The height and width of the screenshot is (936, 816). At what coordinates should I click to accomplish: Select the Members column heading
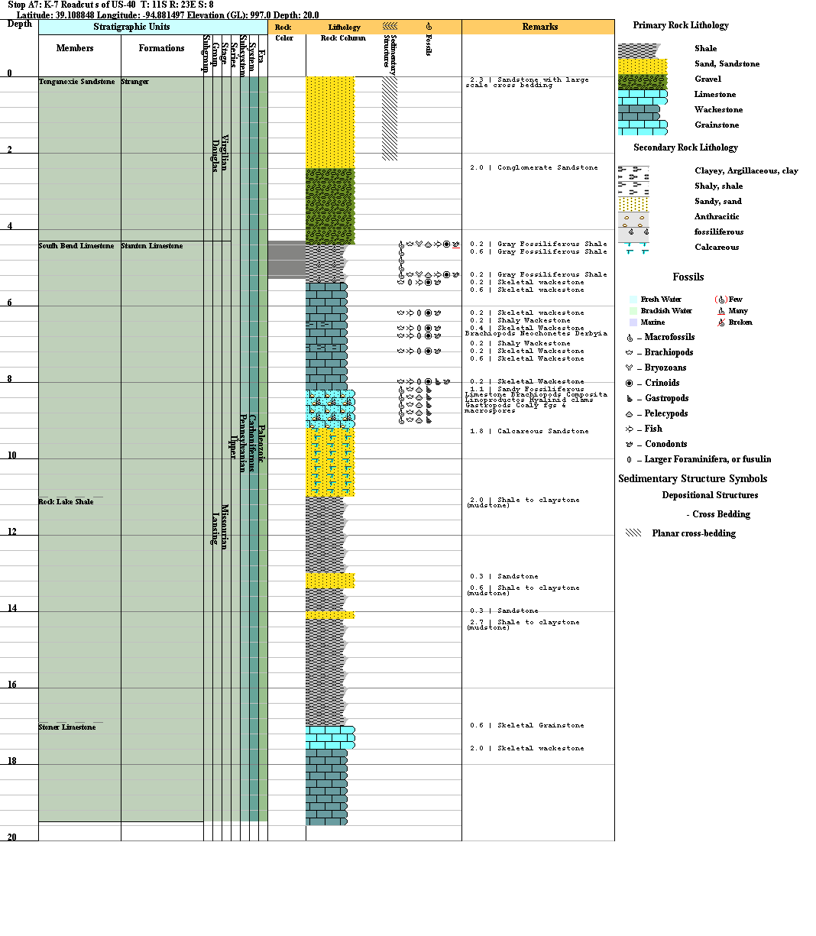coord(75,48)
